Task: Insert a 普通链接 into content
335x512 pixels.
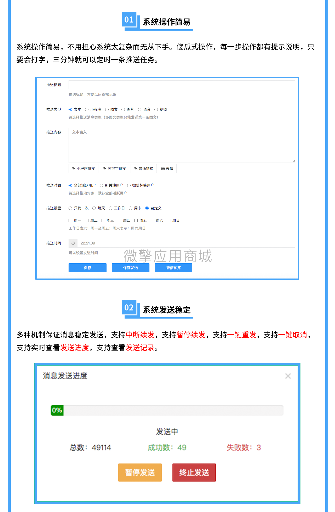Action: coord(144,169)
